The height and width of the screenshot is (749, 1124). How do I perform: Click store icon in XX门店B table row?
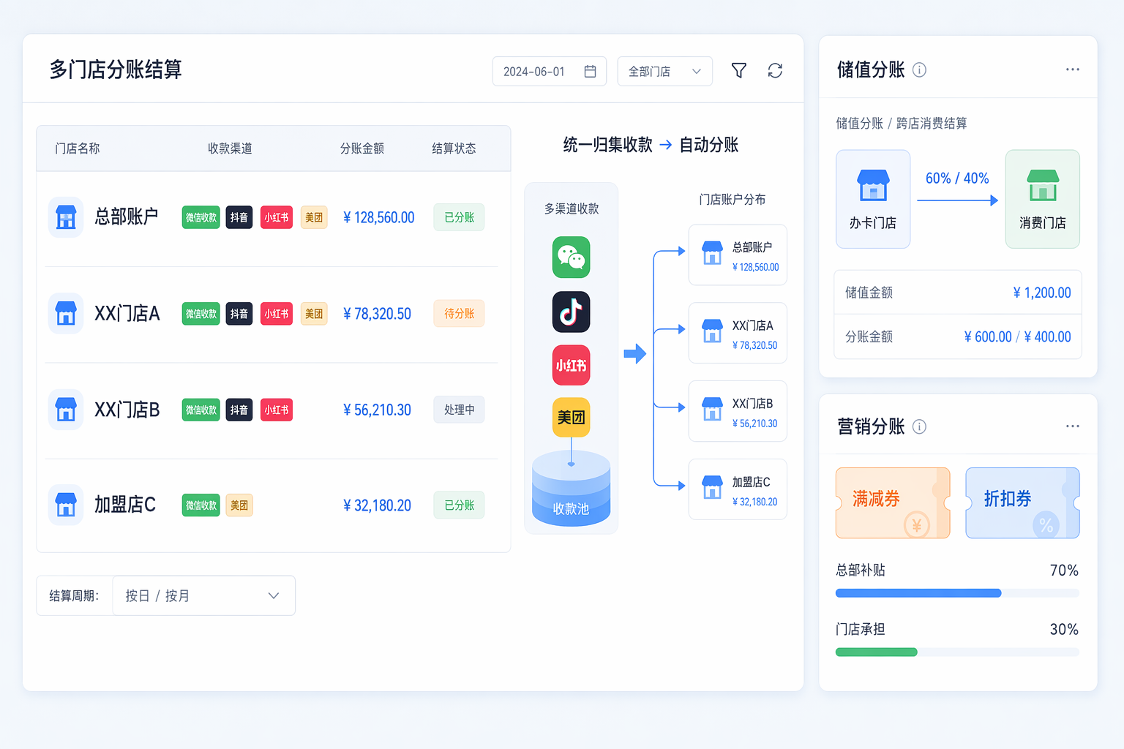(66, 410)
